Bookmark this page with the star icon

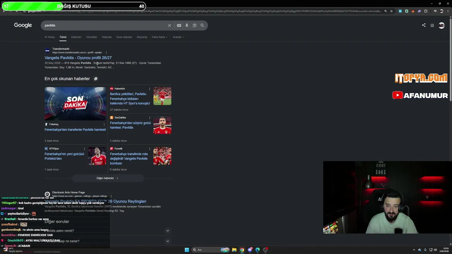391,11
